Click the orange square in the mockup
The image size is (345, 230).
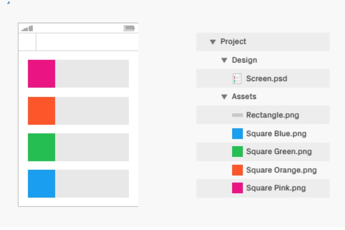(x=42, y=111)
